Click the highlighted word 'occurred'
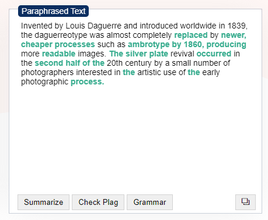Viewport: 268px width, 220px height. coord(214,54)
